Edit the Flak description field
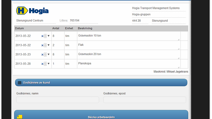The image size is (212, 119). coord(129,45)
